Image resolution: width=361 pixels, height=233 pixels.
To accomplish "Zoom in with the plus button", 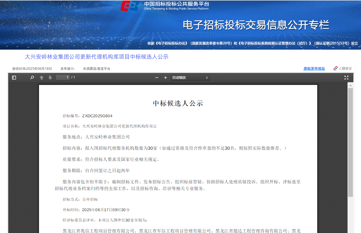I will [165, 78].
